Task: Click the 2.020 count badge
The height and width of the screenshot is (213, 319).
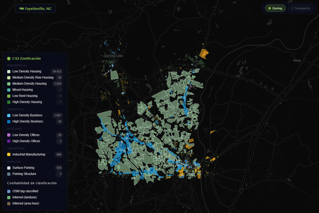Action: click(x=58, y=84)
